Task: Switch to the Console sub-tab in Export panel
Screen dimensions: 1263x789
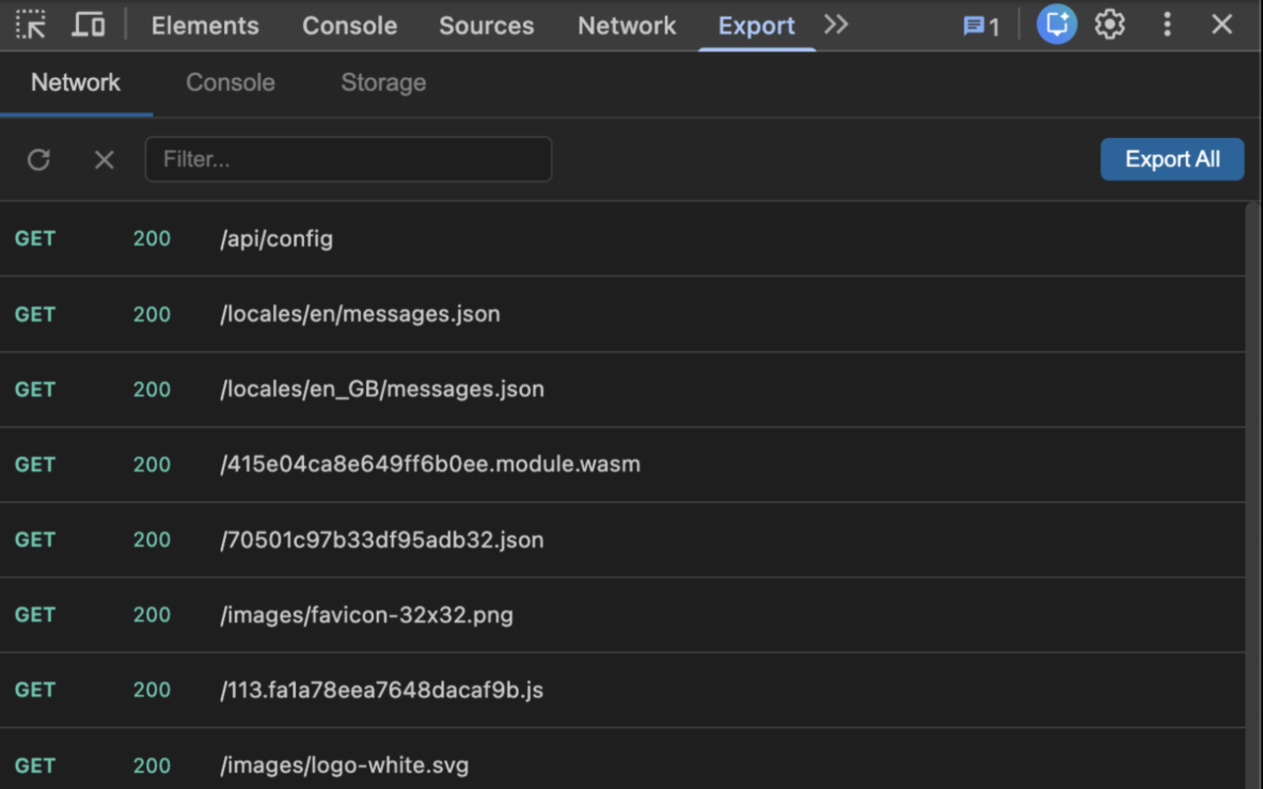Action: (231, 83)
